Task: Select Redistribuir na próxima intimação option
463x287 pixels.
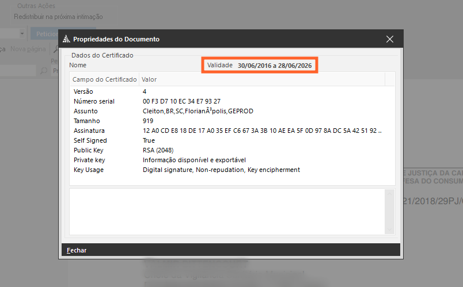Action: click(x=58, y=17)
